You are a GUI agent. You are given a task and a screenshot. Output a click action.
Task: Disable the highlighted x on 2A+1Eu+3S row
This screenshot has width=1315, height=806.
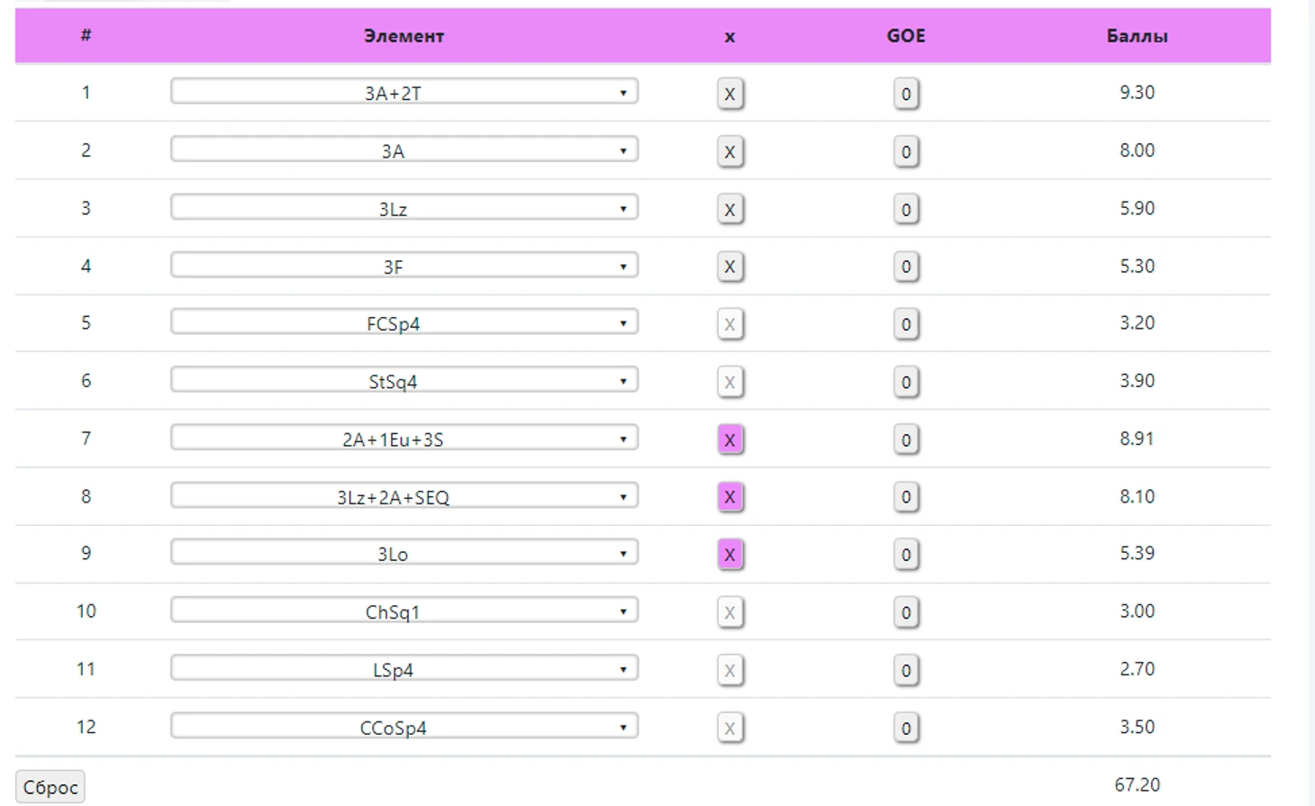(730, 439)
